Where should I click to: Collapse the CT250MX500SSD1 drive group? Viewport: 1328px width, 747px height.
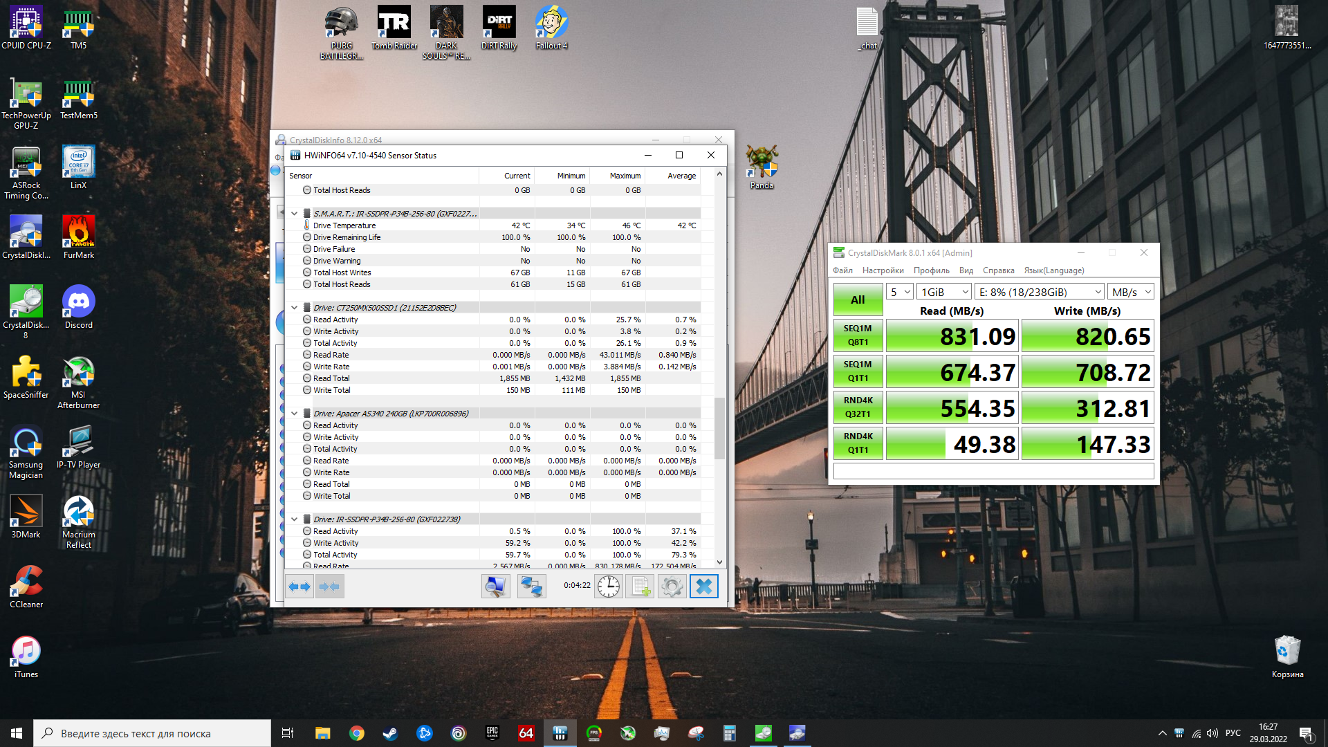click(x=294, y=308)
